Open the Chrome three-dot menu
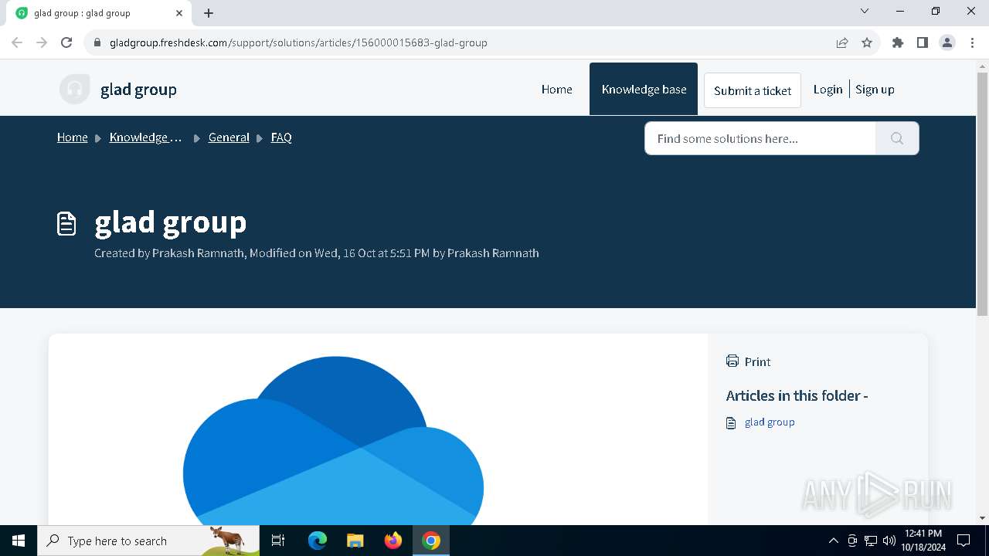 tap(972, 42)
